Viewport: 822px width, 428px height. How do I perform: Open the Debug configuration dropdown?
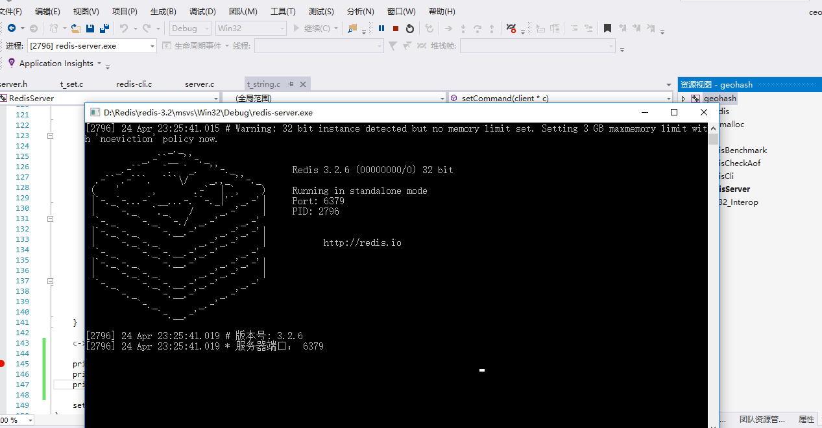pos(190,28)
